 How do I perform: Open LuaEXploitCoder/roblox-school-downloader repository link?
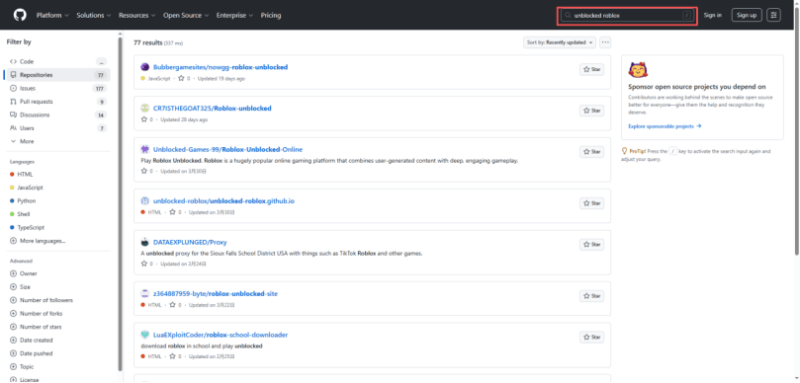click(221, 336)
